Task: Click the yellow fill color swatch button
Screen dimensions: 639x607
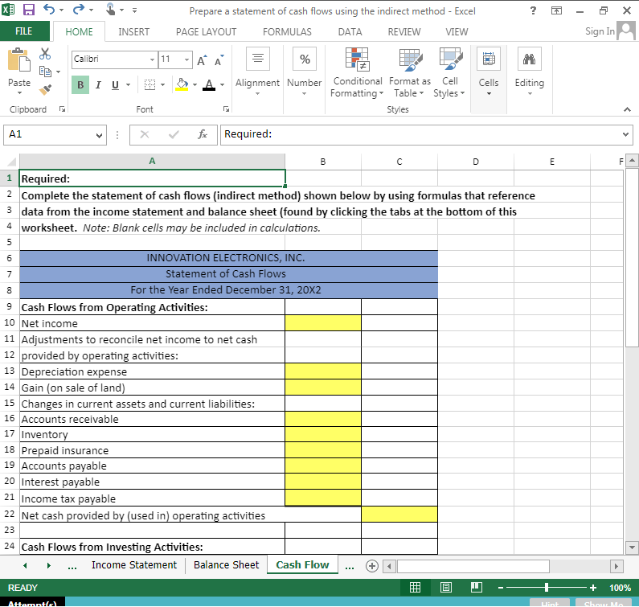Action: tap(182, 84)
